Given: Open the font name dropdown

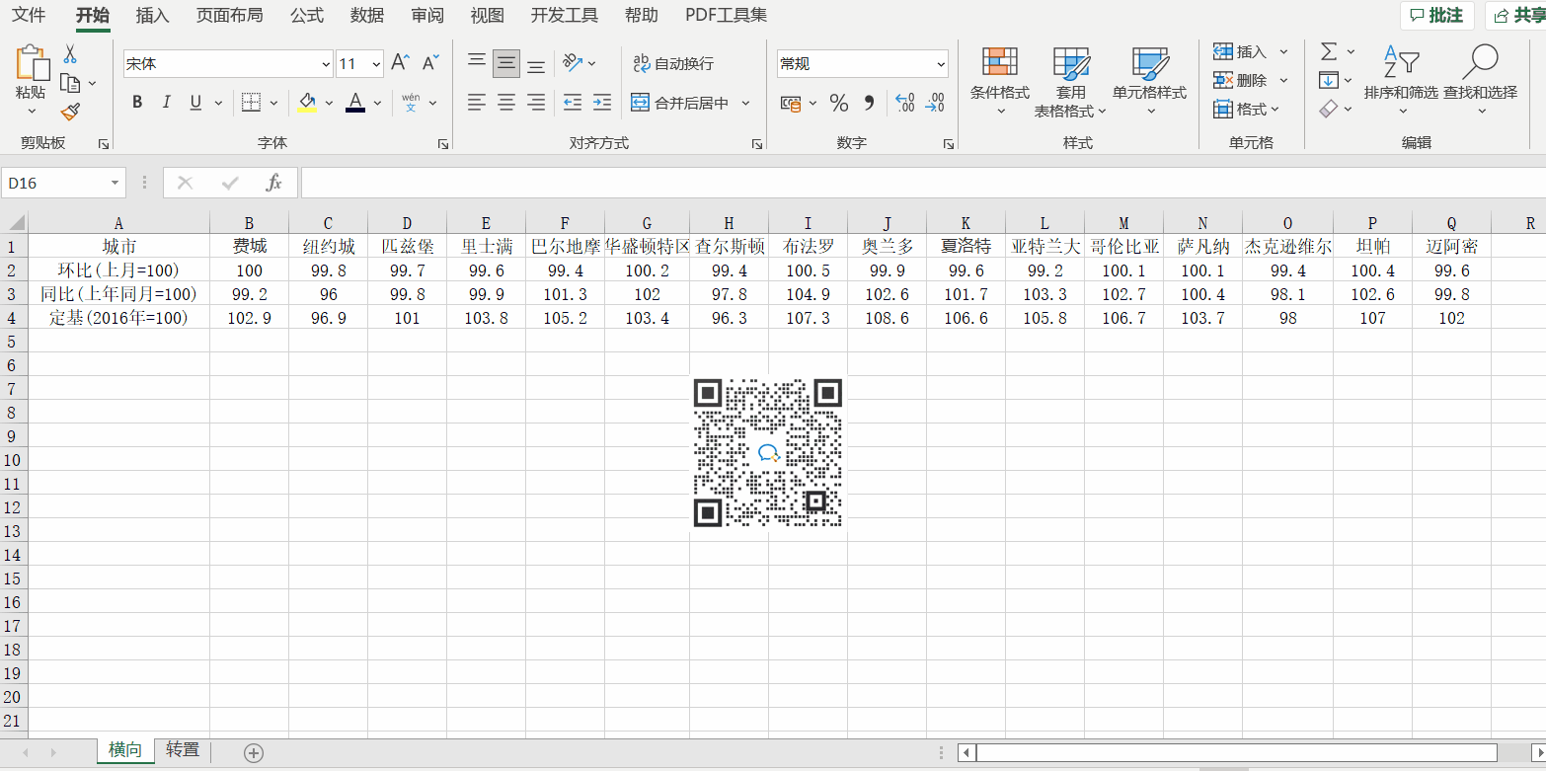Looking at the screenshot, I should [x=326, y=64].
